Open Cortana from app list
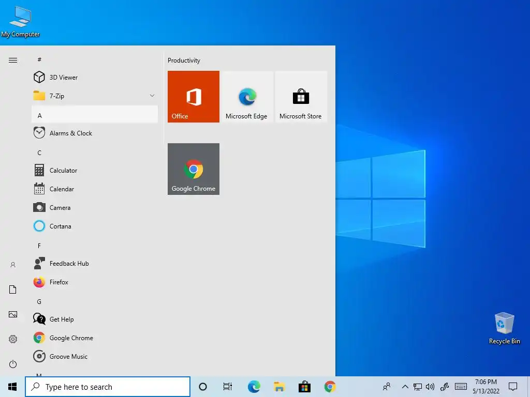This screenshot has height=397, width=530. [x=95, y=226]
